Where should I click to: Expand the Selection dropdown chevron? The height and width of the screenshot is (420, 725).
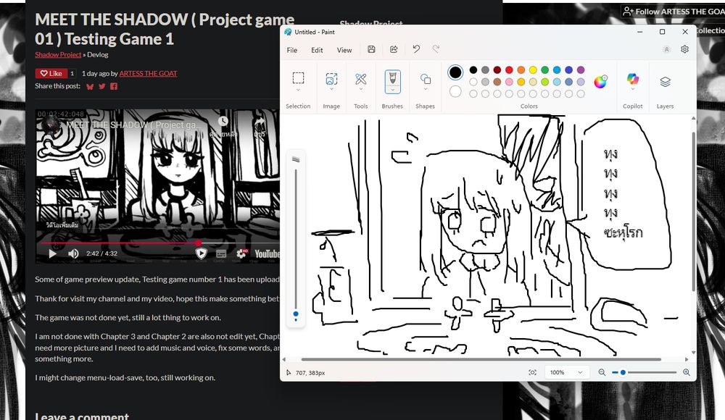[298, 90]
